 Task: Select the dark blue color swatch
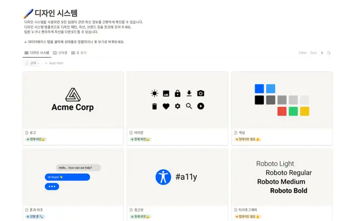click(259, 89)
